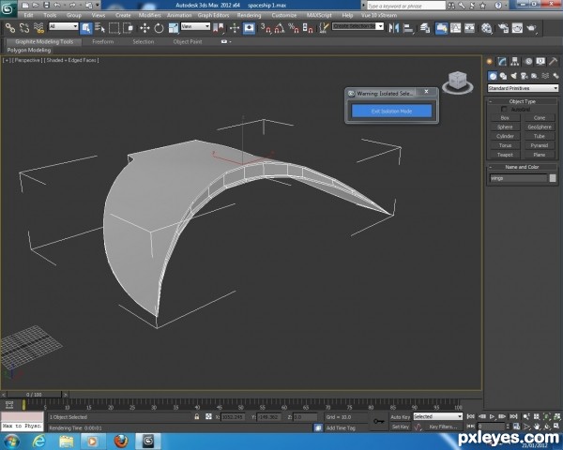Activate the Select and Scale tool
This screenshot has width=563, height=450.
click(x=173, y=28)
